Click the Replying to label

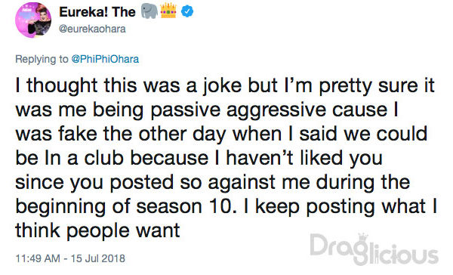[42, 59]
